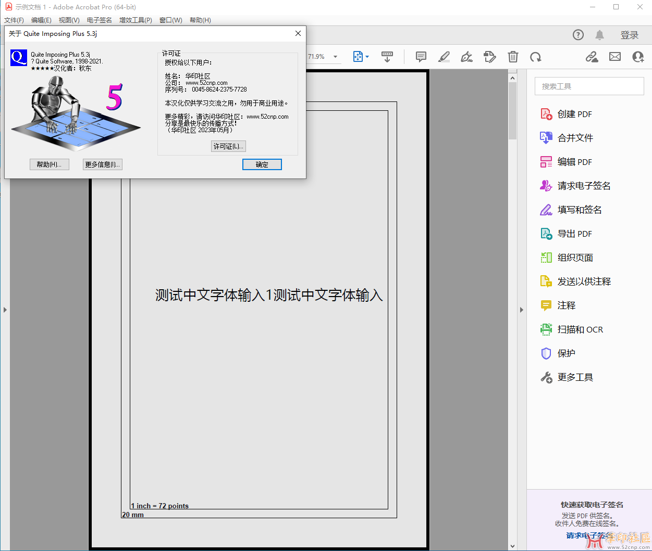652x551 pixels.
Task: Share a link to this file
Action: (592, 57)
